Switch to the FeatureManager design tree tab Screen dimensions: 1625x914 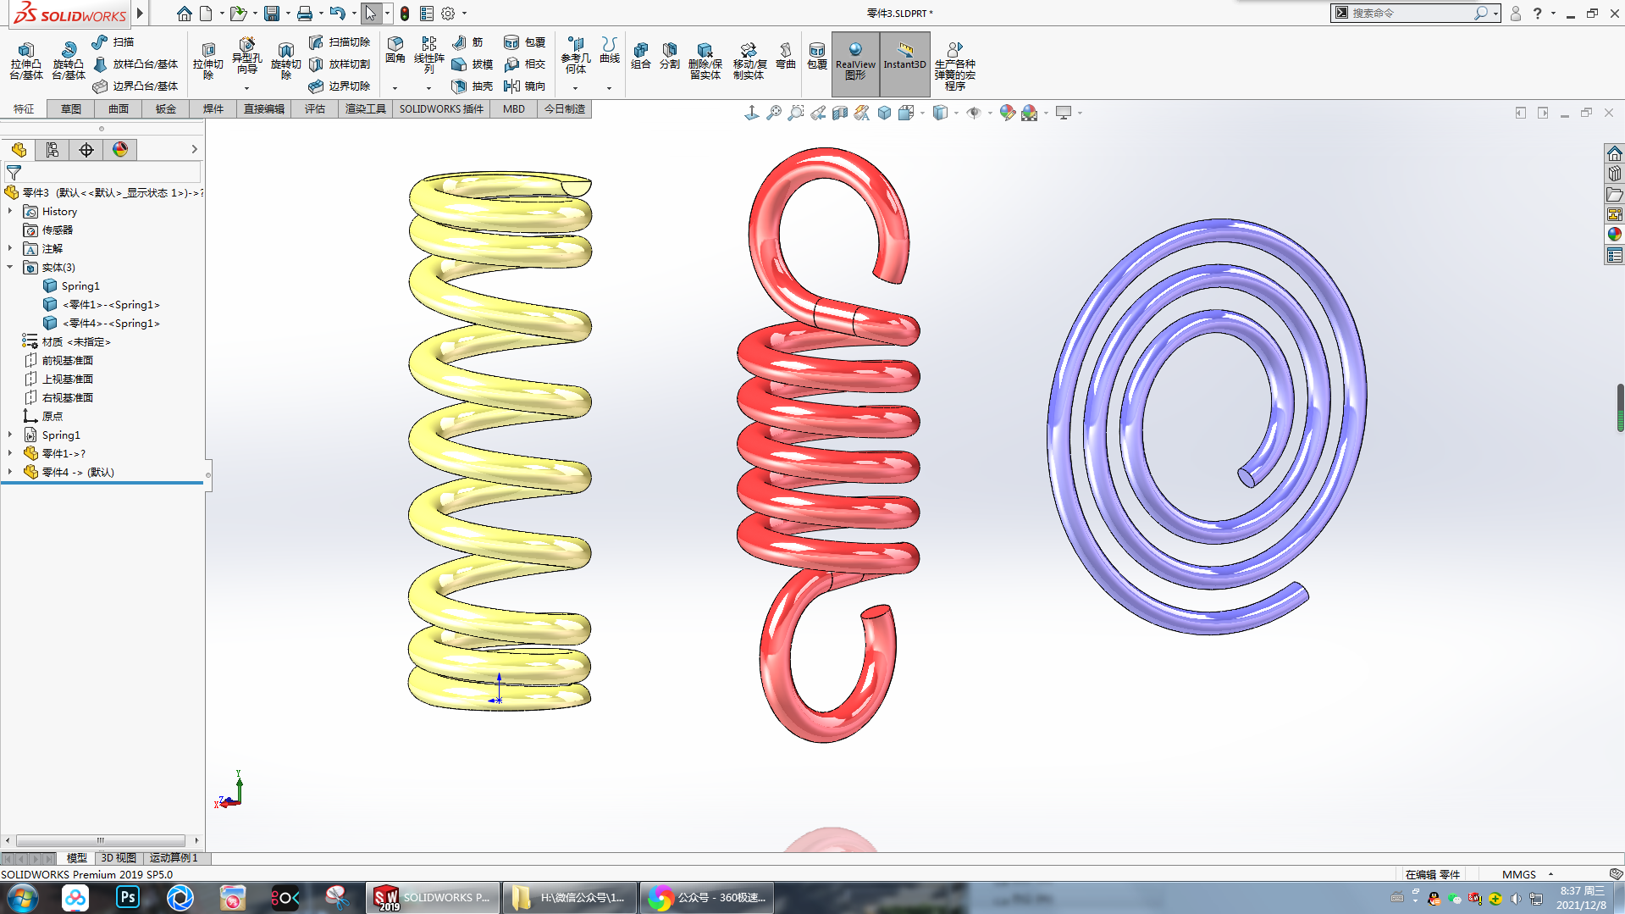tap(19, 150)
